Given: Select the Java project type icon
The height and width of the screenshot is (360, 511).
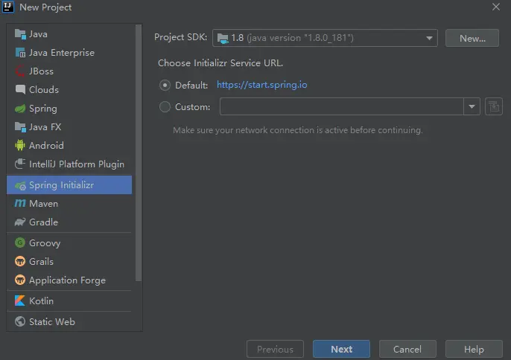Looking at the screenshot, I should (x=20, y=34).
